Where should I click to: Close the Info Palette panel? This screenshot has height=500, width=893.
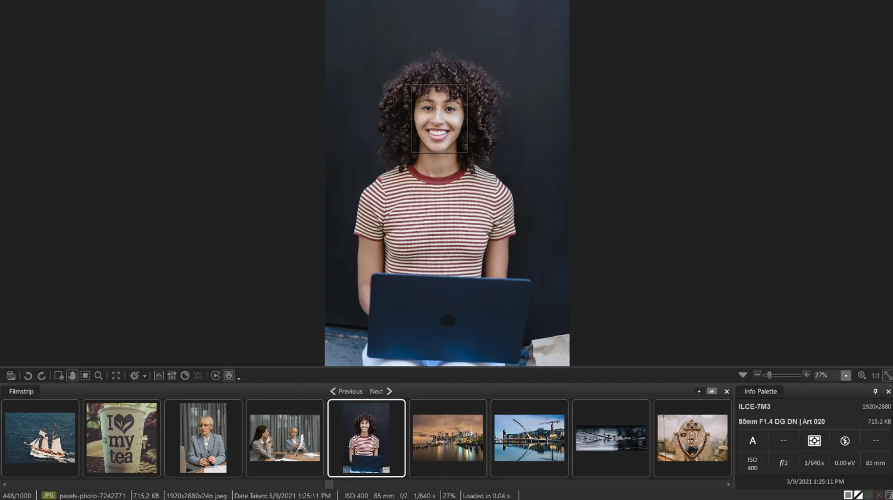point(888,392)
